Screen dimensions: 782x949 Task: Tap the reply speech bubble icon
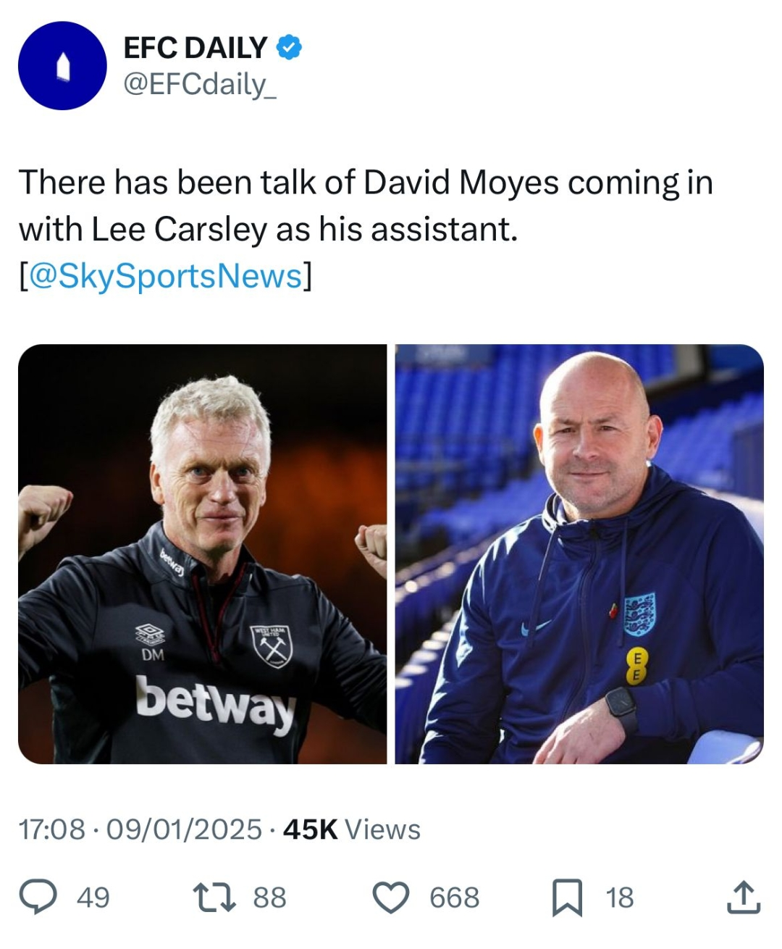(x=38, y=897)
